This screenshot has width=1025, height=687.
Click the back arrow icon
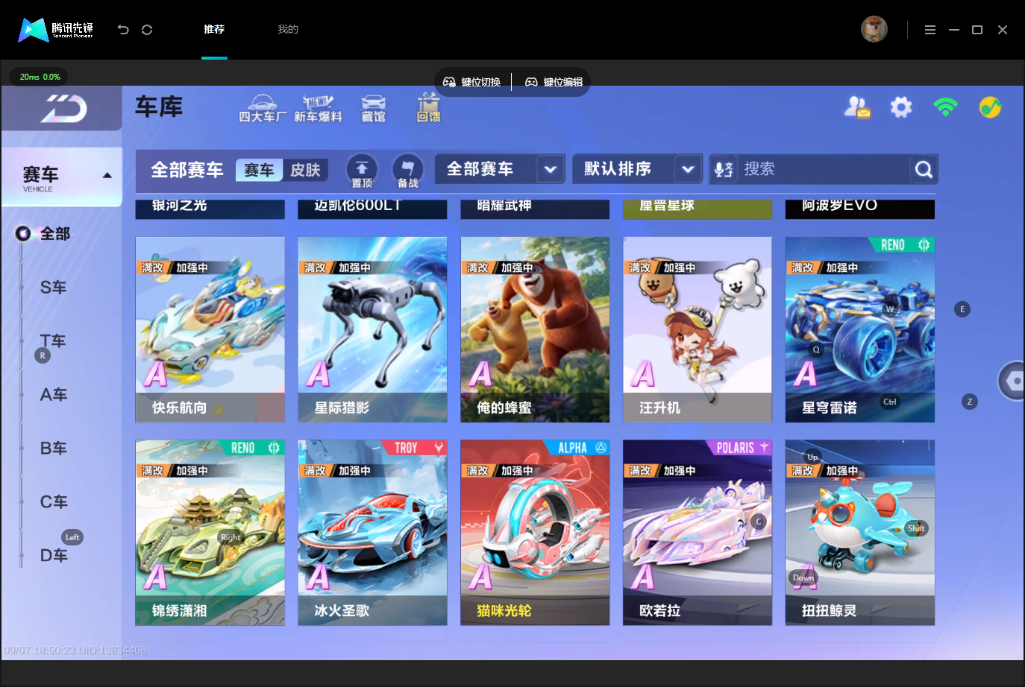click(123, 30)
